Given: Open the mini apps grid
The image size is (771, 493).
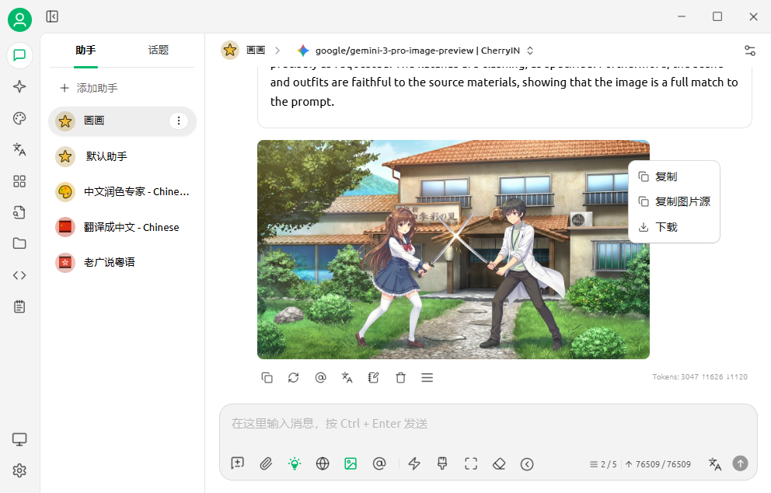Looking at the screenshot, I should [19, 181].
